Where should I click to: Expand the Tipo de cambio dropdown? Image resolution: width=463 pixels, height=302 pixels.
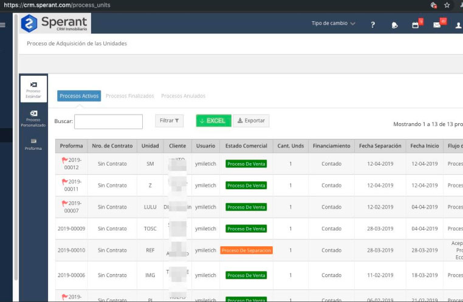pyautogui.click(x=333, y=24)
